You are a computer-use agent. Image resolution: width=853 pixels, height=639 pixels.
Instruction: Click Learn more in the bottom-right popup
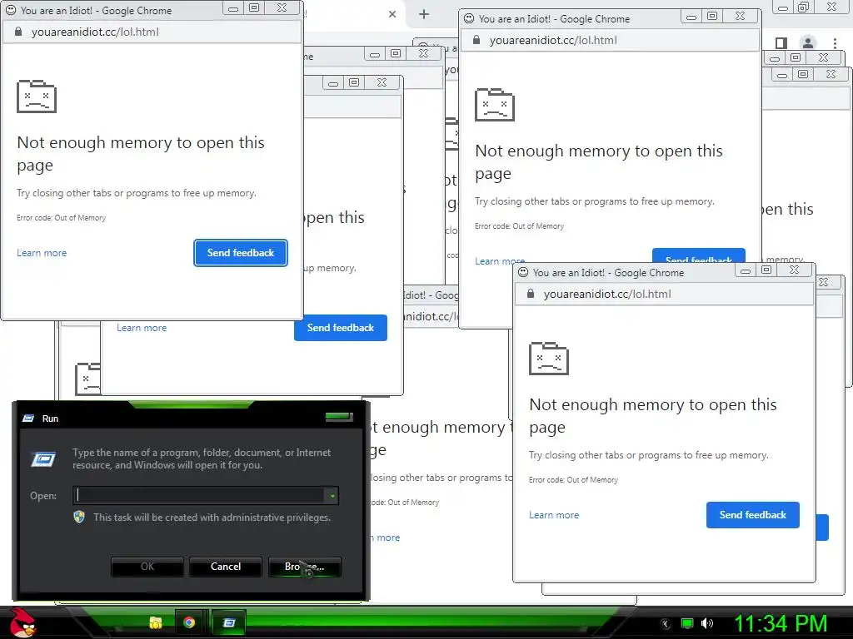[x=554, y=514]
